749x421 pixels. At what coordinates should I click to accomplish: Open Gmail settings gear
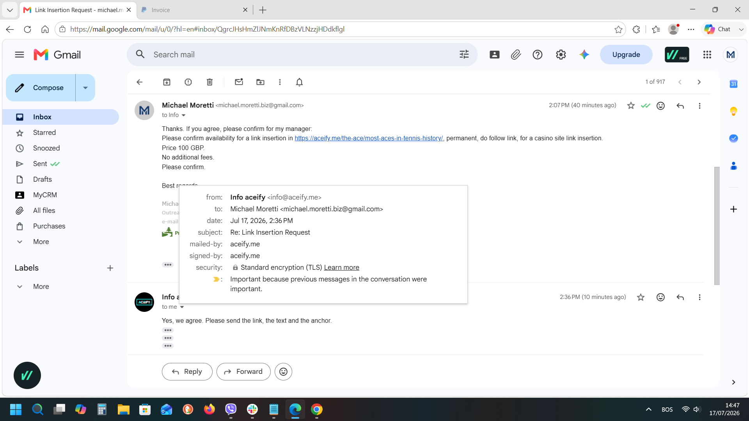coord(561,55)
